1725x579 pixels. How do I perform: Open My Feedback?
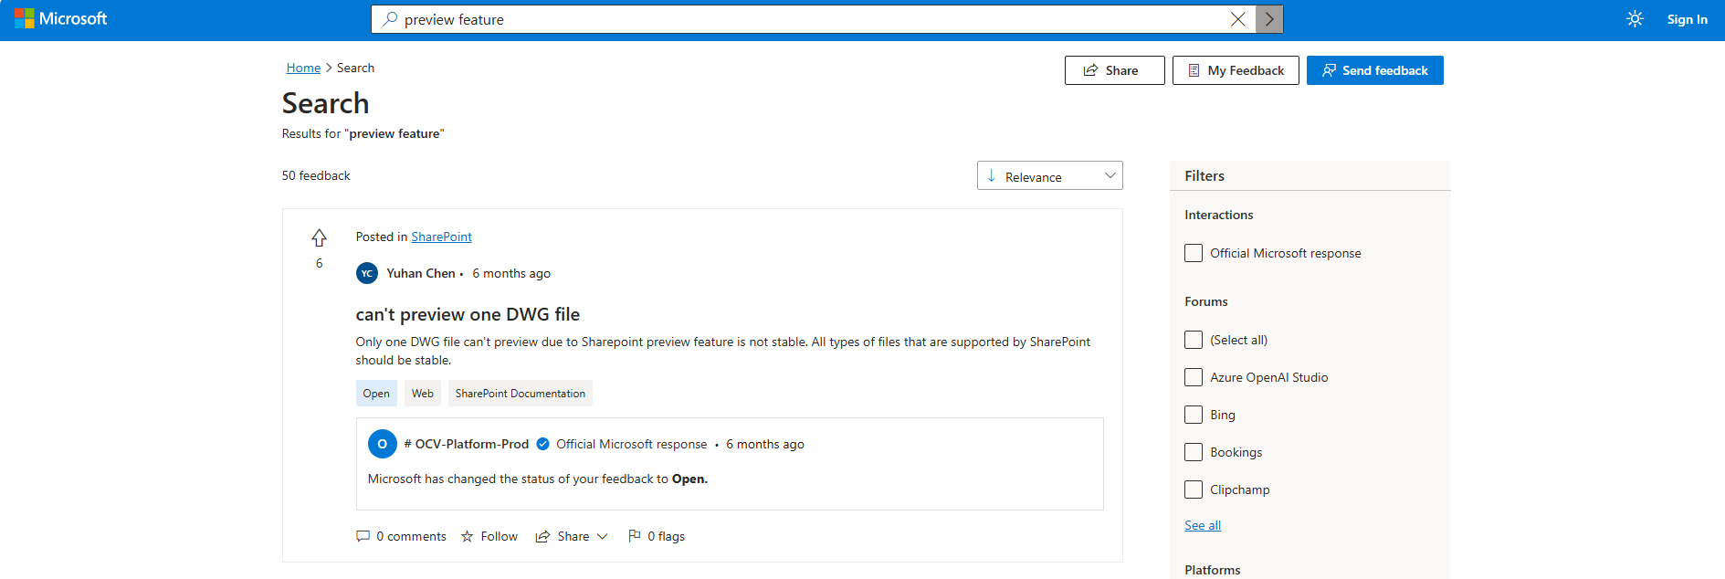1236,70
